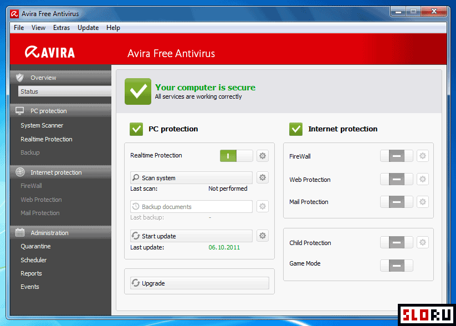Select Backup in the sidebar

point(30,152)
